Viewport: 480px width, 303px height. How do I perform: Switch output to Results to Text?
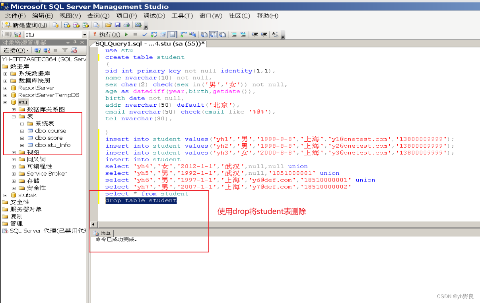pos(204,35)
